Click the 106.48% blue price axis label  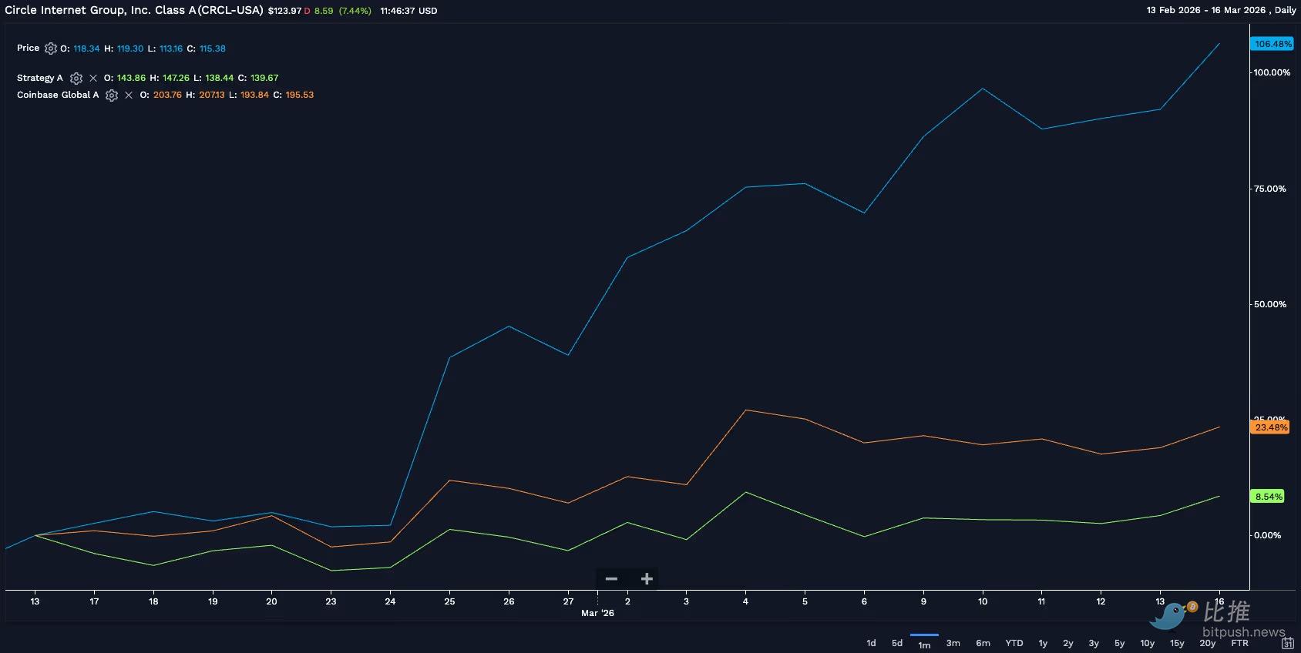(1272, 44)
